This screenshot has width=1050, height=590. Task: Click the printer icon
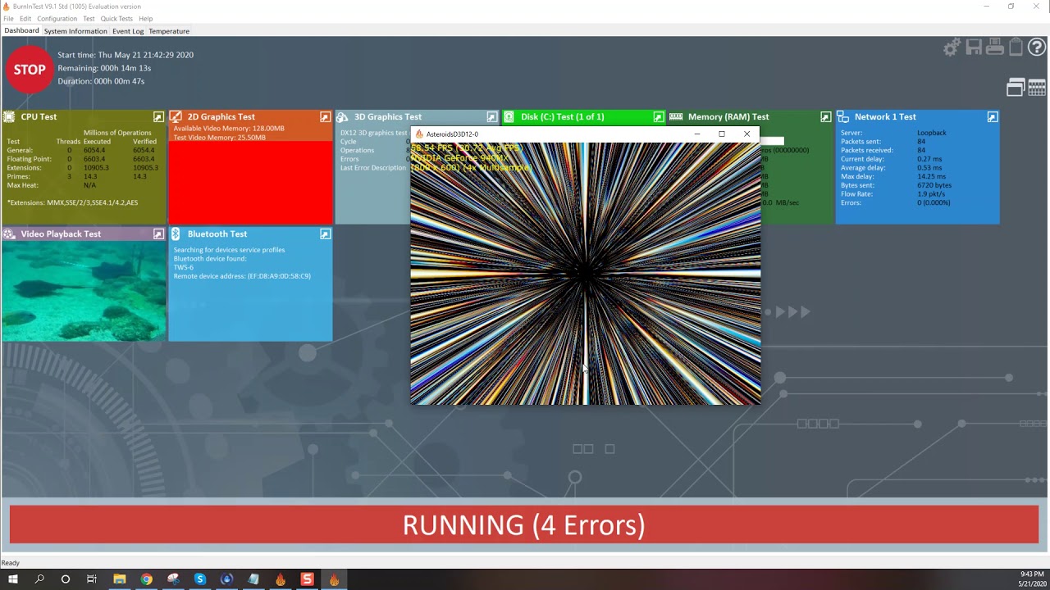pyautogui.click(x=995, y=48)
